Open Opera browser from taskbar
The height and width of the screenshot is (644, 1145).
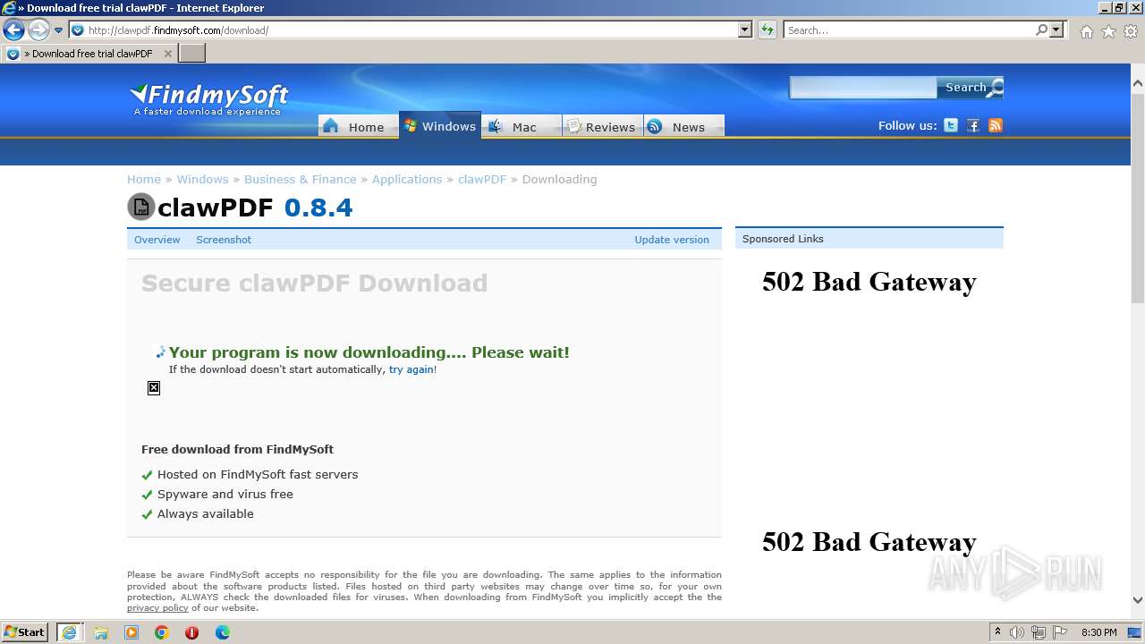[x=191, y=632]
